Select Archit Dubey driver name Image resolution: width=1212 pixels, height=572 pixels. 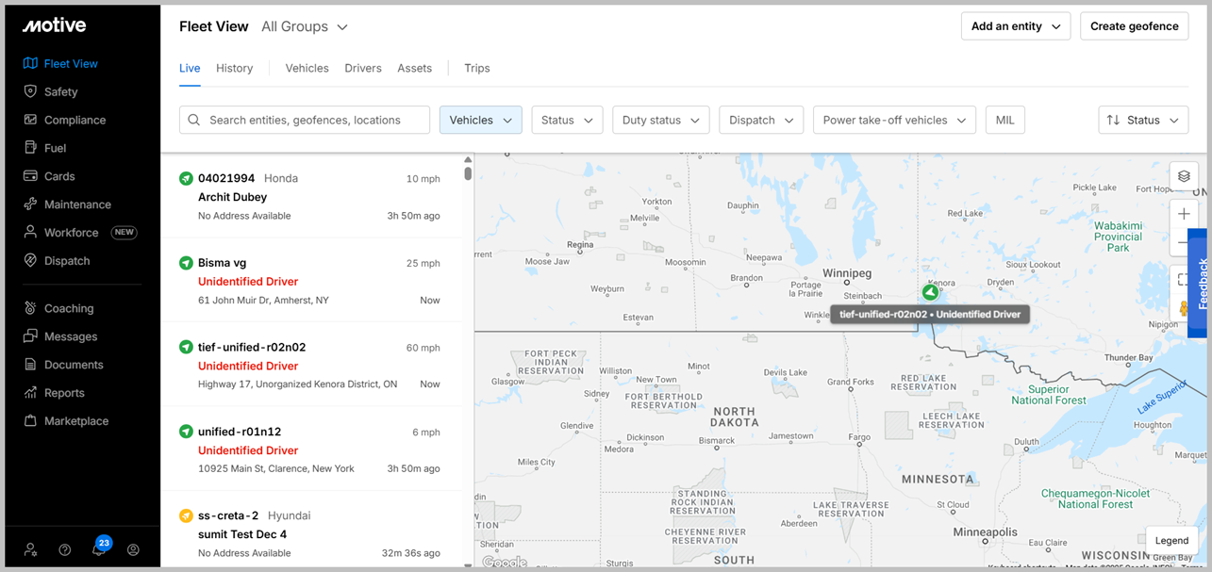pos(232,197)
